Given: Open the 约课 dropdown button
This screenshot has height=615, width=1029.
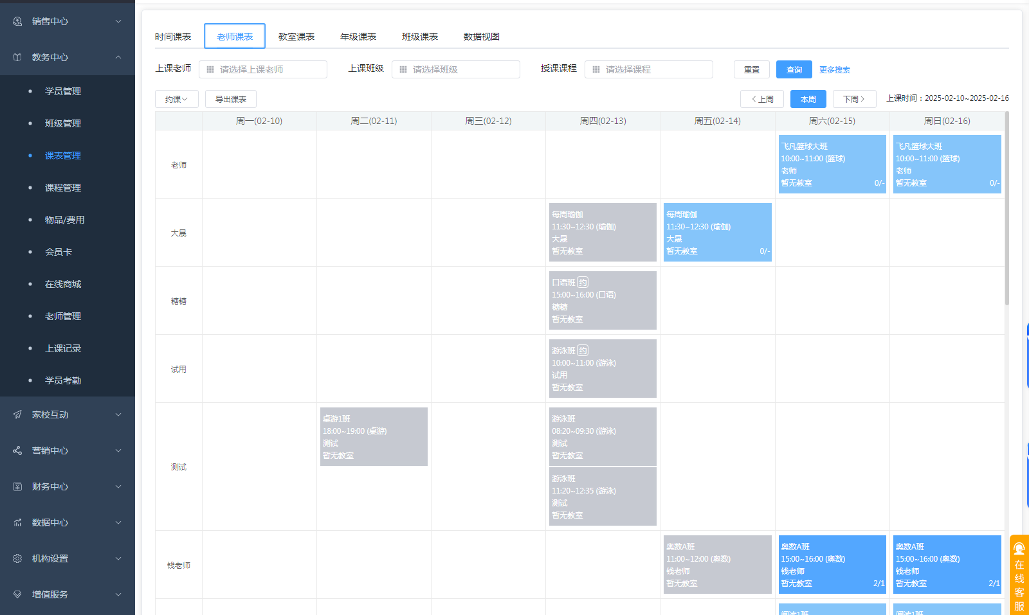Looking at the screenshot, I should [177, 99].
